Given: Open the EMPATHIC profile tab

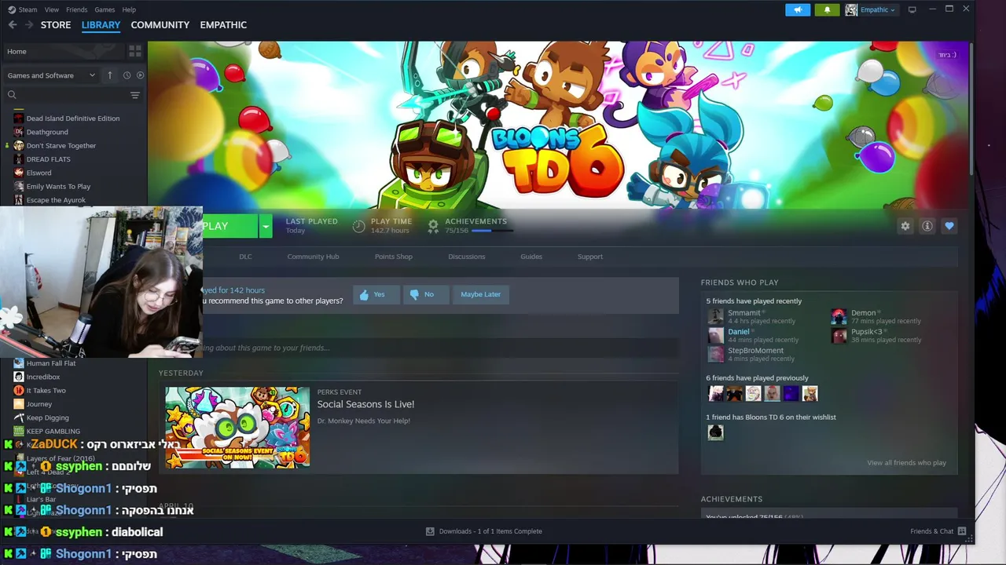Looking at the screenshot, I should (223, 25).
